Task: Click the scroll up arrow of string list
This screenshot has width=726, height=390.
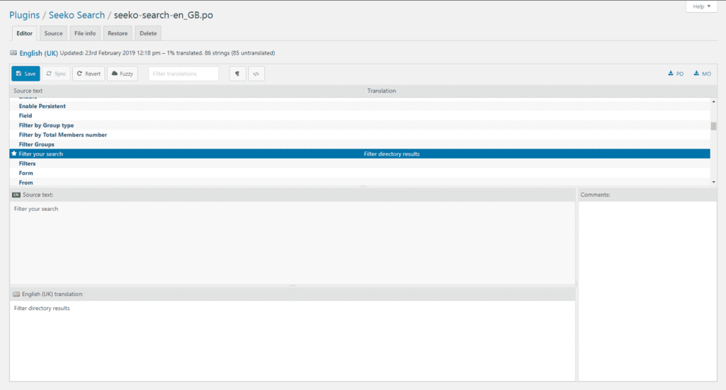Action: (x=713, y=101)
